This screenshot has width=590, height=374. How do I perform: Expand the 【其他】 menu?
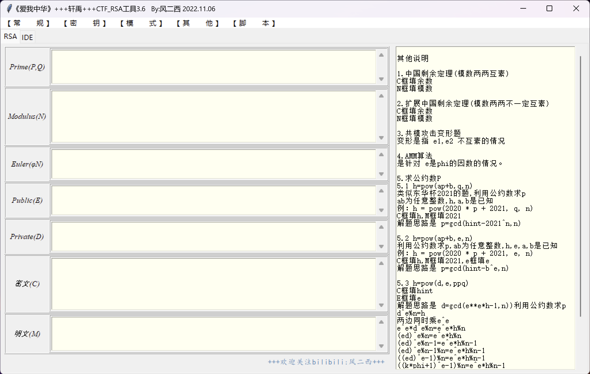tap(197, 23)
